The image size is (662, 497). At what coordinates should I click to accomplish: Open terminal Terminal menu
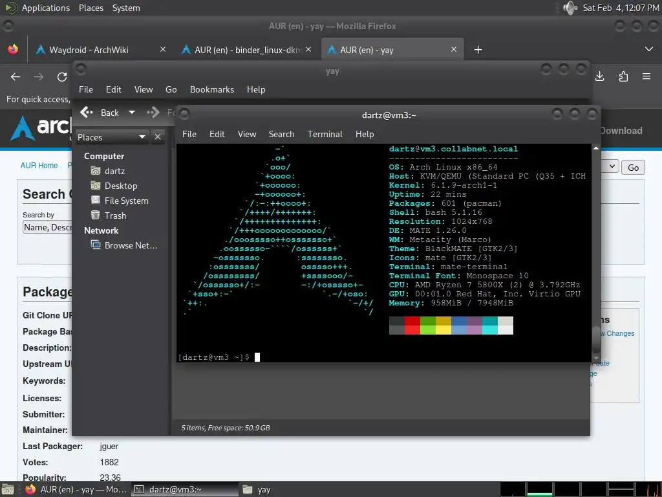pos(325,134)
